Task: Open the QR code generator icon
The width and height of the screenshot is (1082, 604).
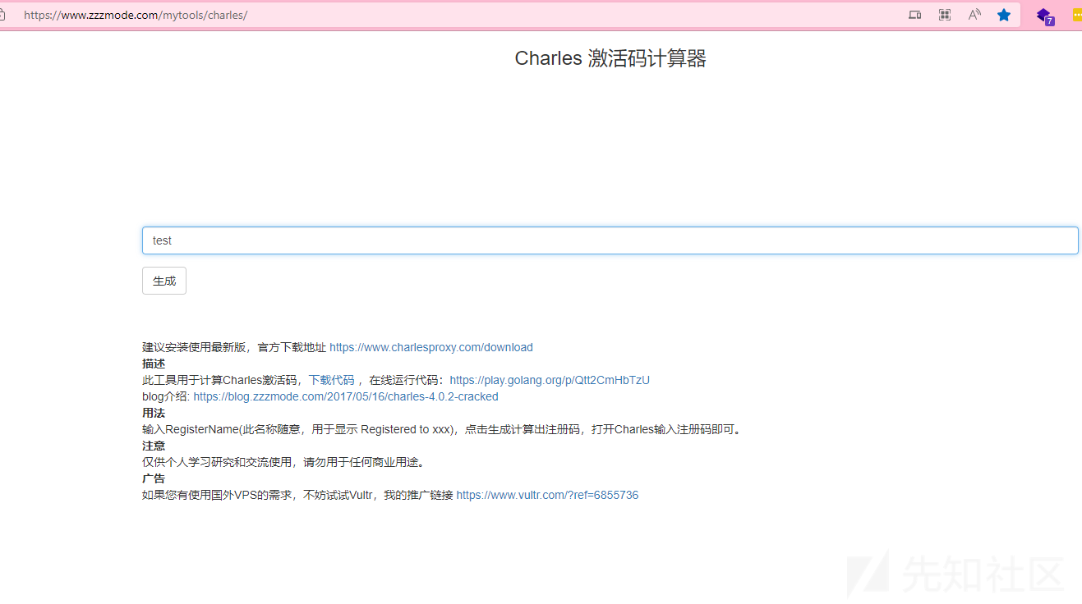Action: pos(945,15)
